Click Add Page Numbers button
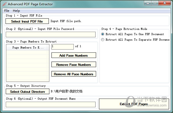The width and height of the screenshot is (173, 113). [74, 55]
